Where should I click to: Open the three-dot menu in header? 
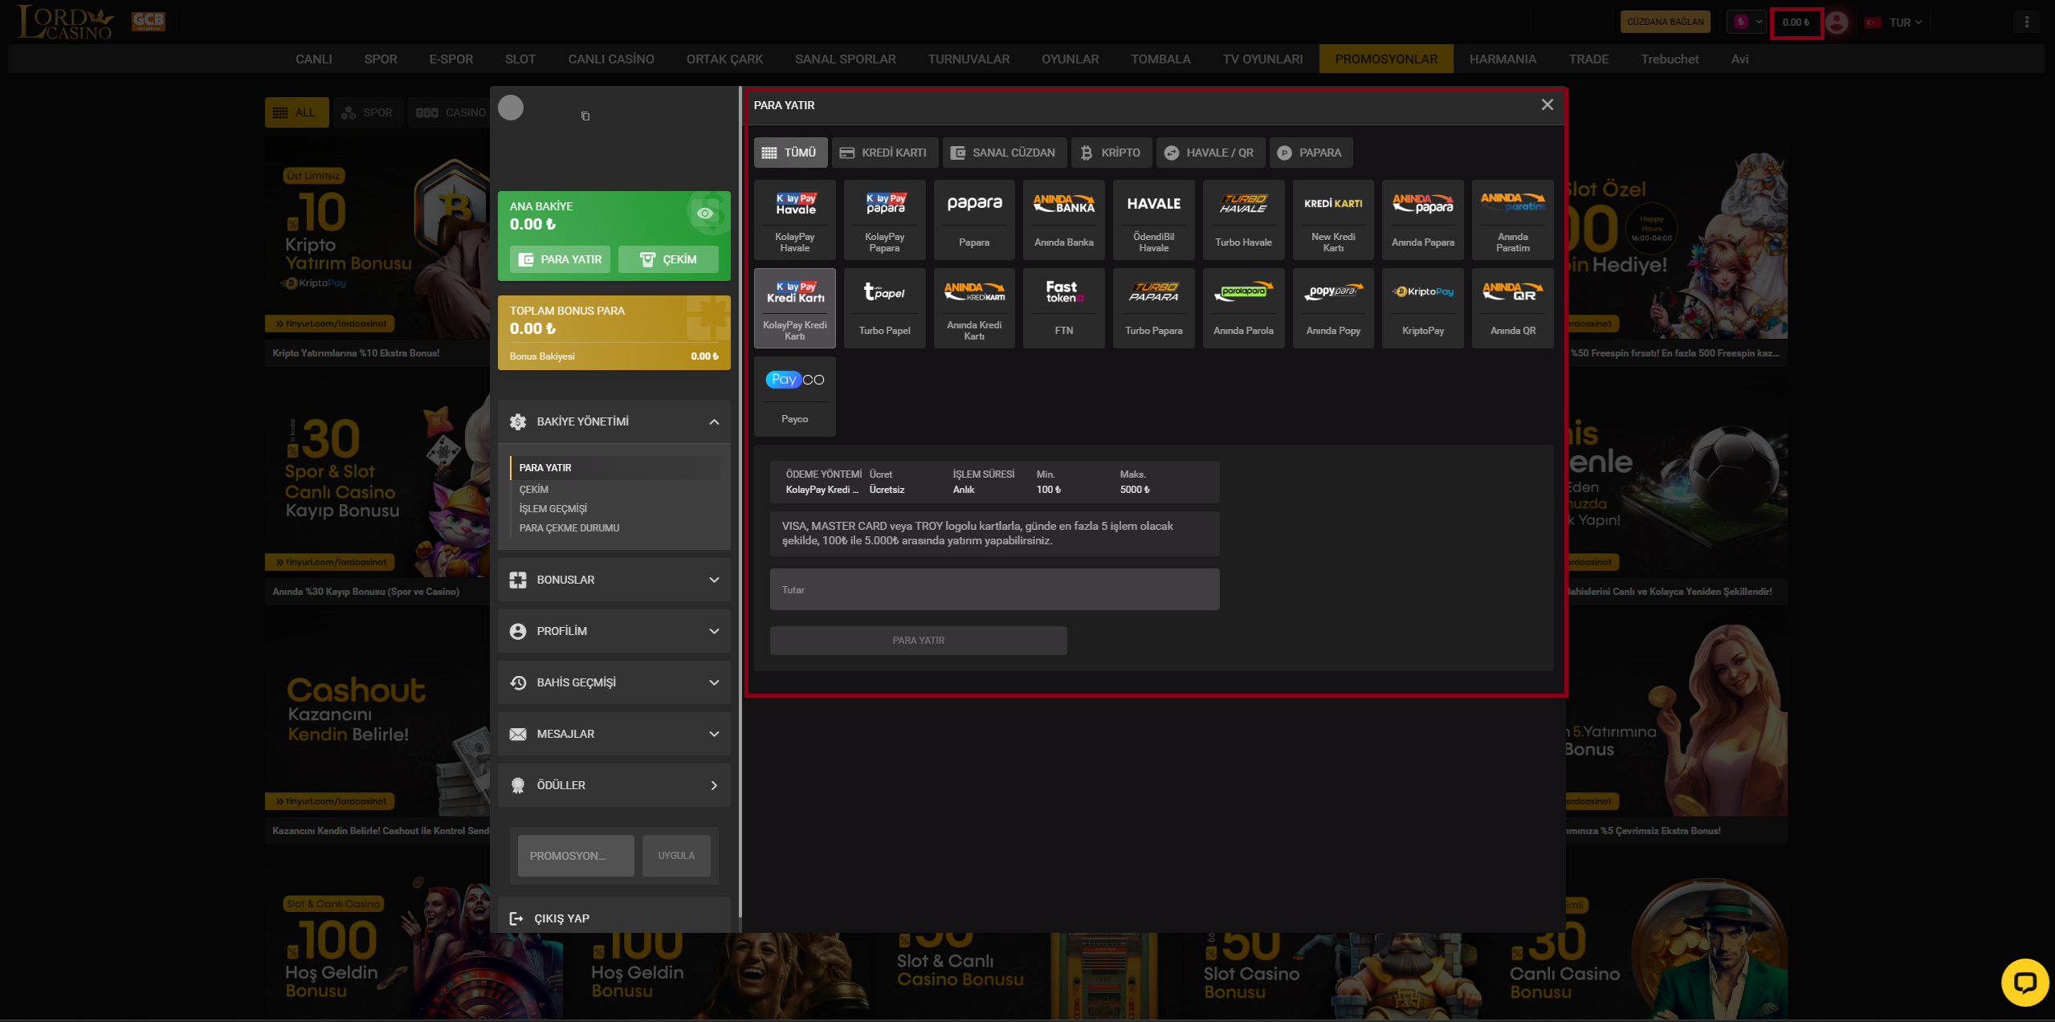click(x=2027, y=22)
